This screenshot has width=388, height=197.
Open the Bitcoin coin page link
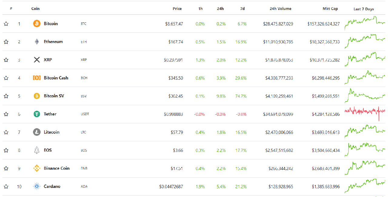coord(51,23)
